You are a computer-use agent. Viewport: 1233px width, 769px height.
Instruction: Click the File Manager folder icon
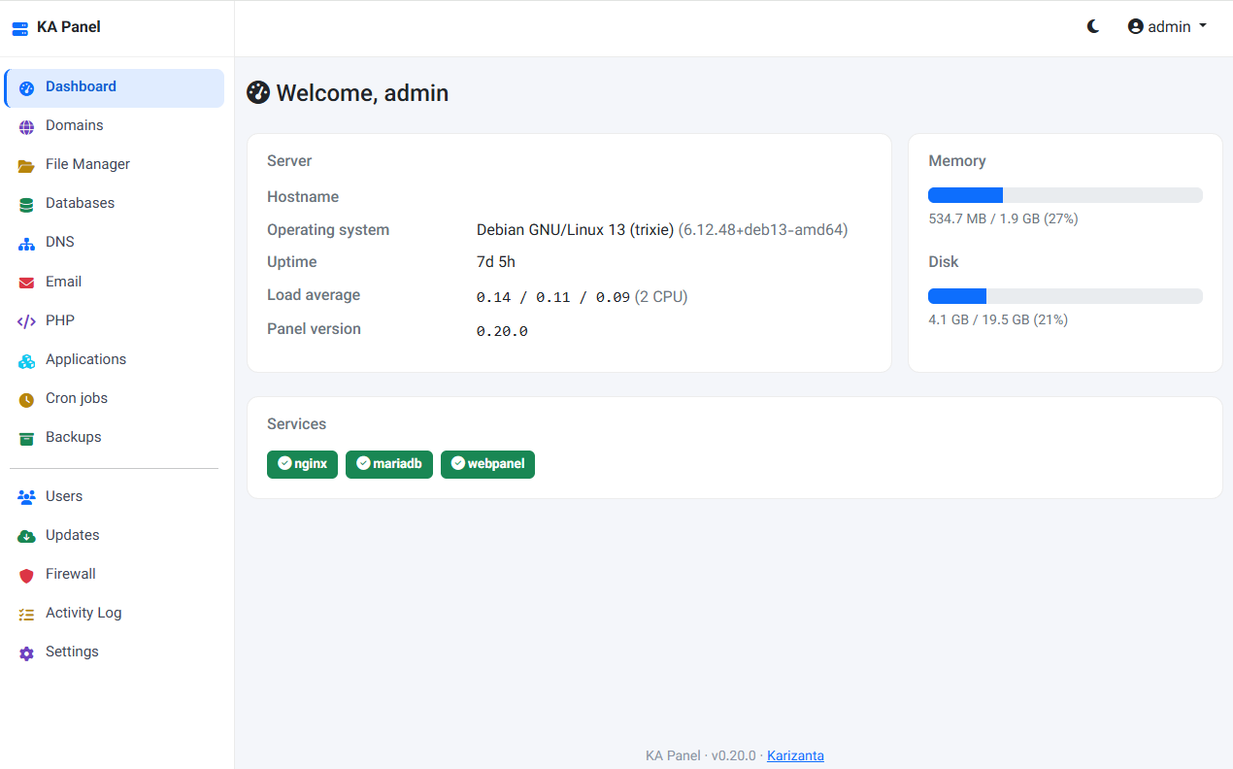coord(26,165)
